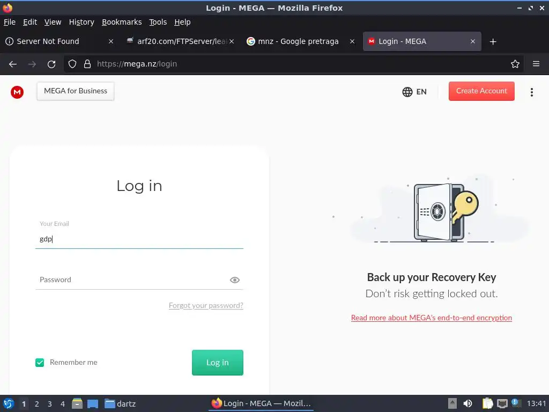Open Firefox hamburger application menu

coord(536,64)
